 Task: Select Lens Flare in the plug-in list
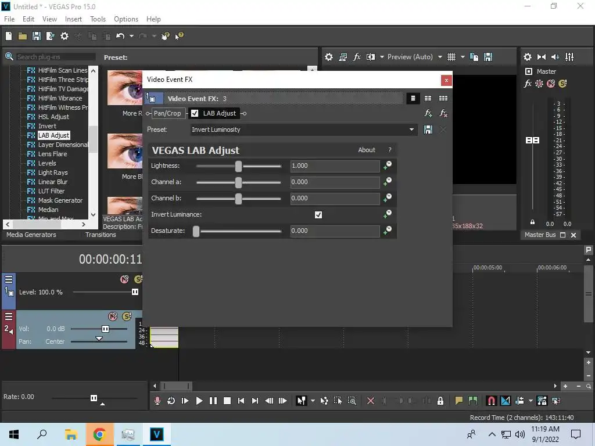pyautogui.click(x=52, y=154)
